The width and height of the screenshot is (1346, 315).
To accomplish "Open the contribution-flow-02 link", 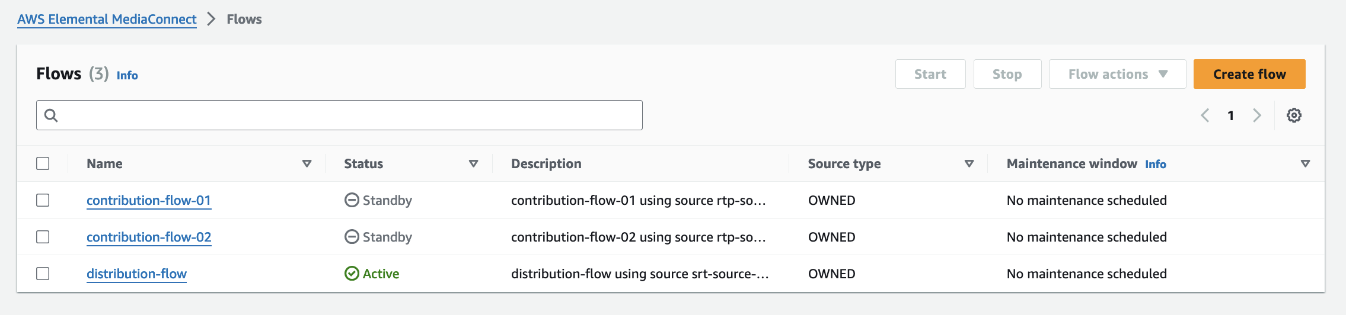I will click(x=149, y=237).
